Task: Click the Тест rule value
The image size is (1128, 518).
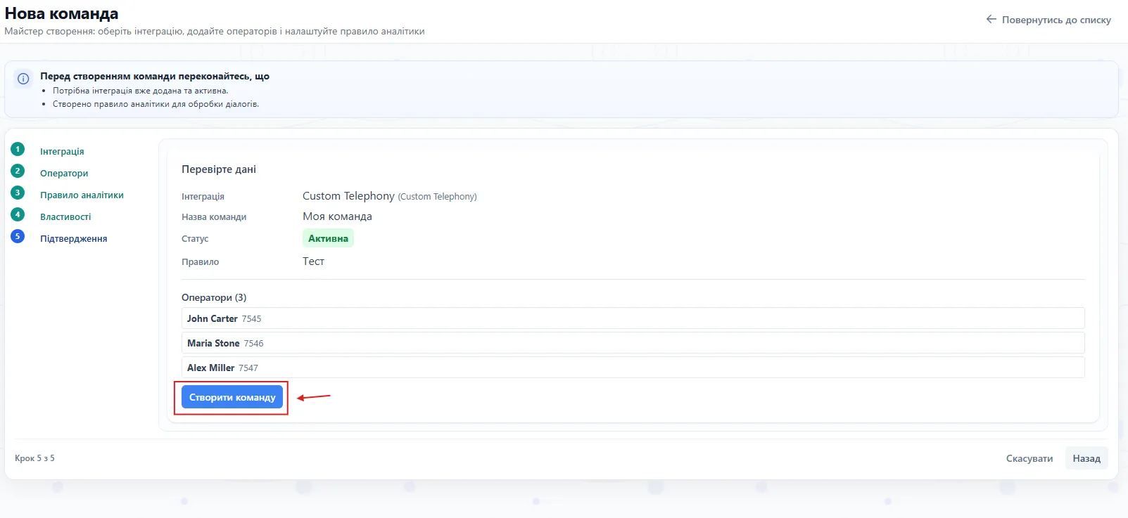Action: pyautogui.click(x=313, y=261)
